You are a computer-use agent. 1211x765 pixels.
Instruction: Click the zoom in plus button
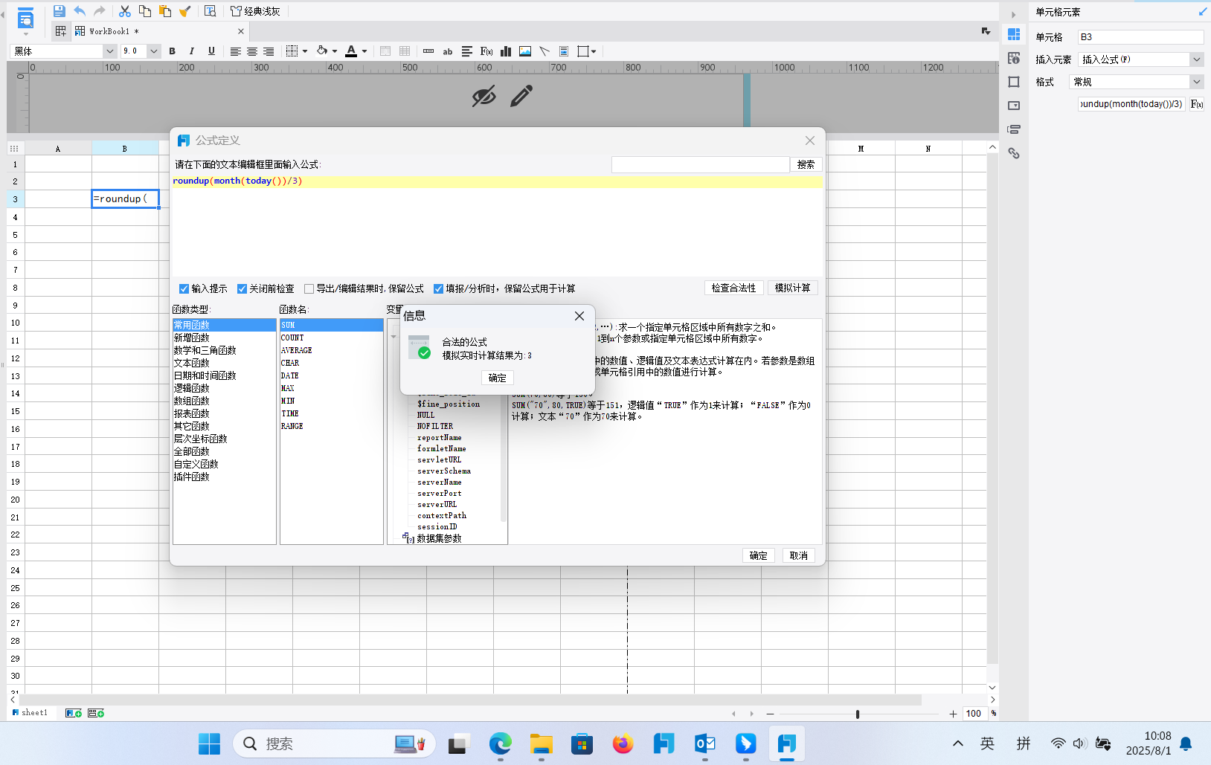953,714
